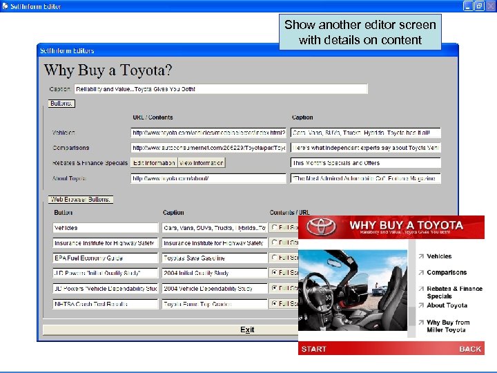Click the Most Admired Automobile Co caption field

pos(365,178)
